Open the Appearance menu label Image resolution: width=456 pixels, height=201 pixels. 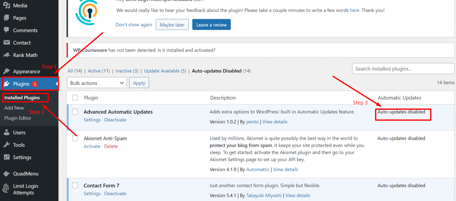[x=26, y=72]
